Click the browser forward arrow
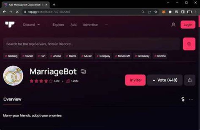Viewport: 200px width, 130px height. 11,12
